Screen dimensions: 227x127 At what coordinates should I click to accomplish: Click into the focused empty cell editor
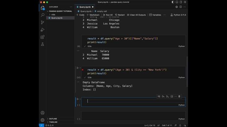133,101
